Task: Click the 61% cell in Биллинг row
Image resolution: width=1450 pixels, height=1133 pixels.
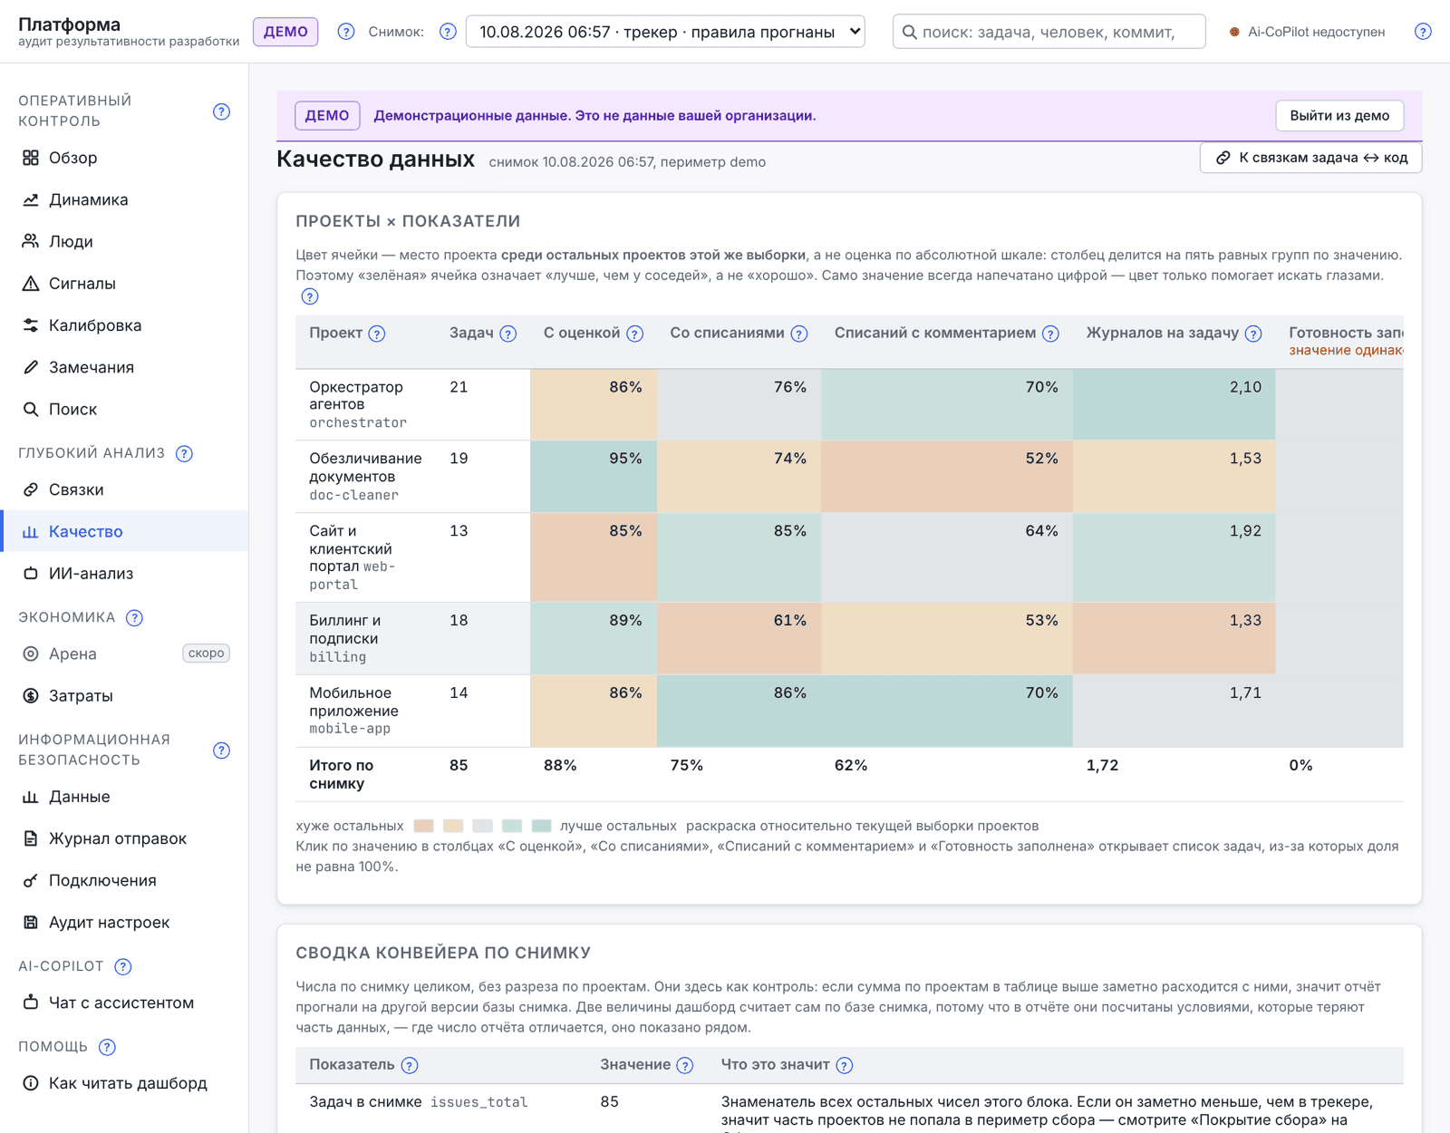Action: point(739,638)
